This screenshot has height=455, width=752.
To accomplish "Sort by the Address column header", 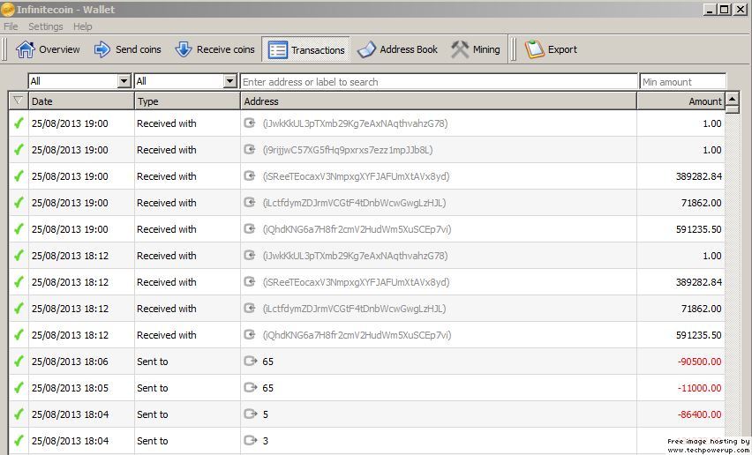I will (439, 101).
